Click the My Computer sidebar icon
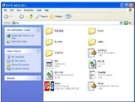The width and height of the screenshot is (135, 102). (9, 57)
